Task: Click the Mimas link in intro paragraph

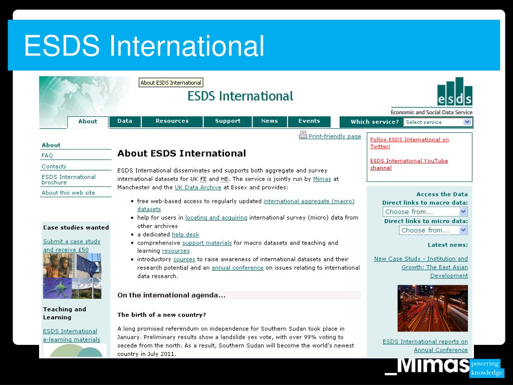Action: (322, 179)
